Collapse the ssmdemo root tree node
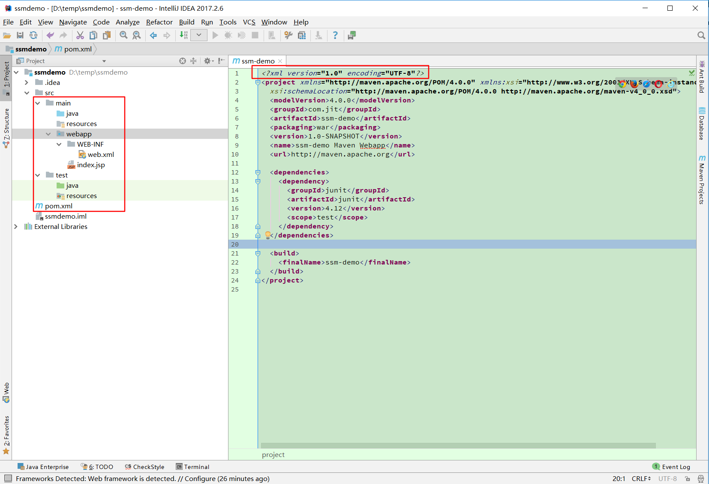The height and width of the screenshot is (484, 709). 16,72
